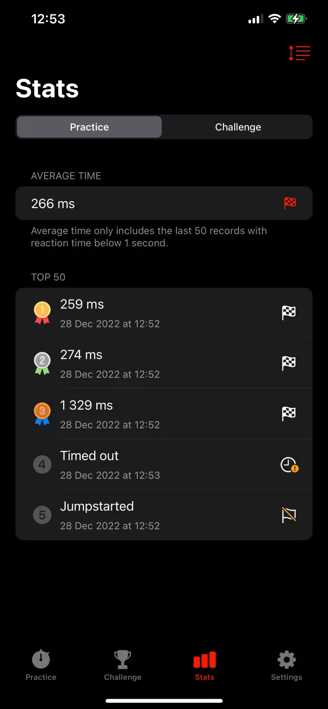
Task: Tap the red bar chart Stats icon
Action: [x=204, y=659]
